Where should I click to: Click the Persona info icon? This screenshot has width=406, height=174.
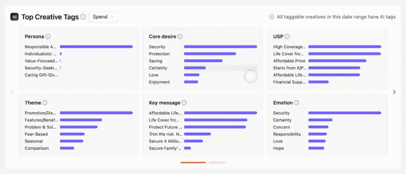tap(48, 37)
